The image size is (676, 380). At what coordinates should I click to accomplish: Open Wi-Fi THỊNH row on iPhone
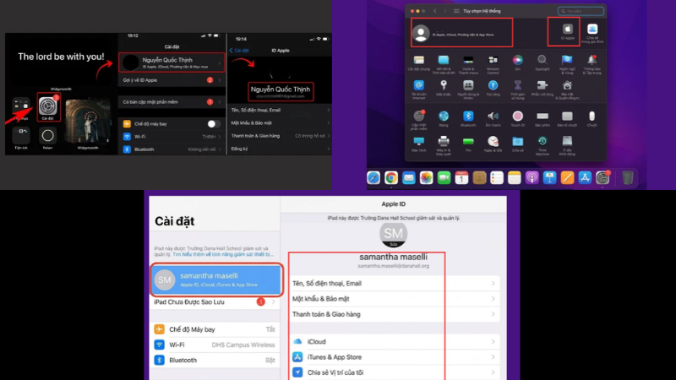point(172,137)
